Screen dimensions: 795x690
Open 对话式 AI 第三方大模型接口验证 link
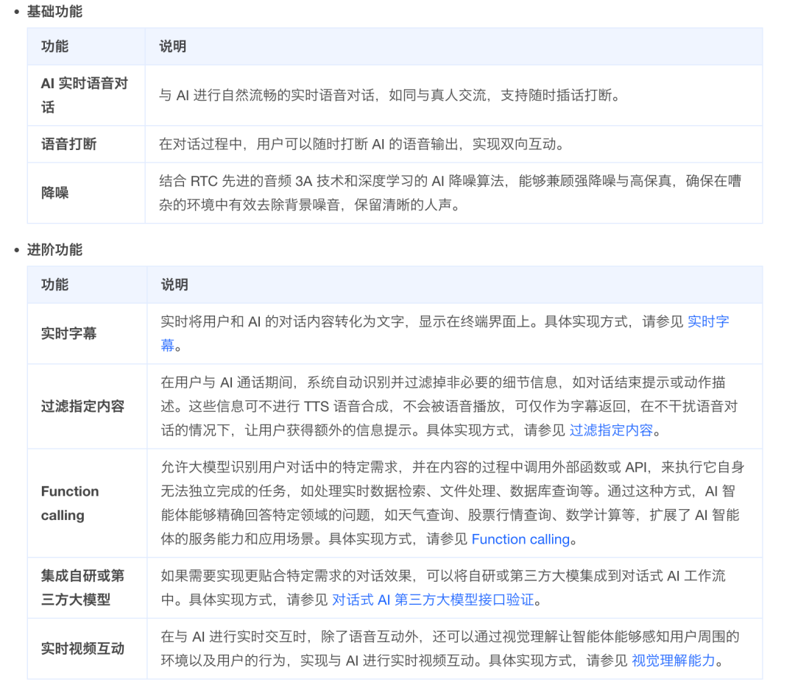(x=433, y=600)
